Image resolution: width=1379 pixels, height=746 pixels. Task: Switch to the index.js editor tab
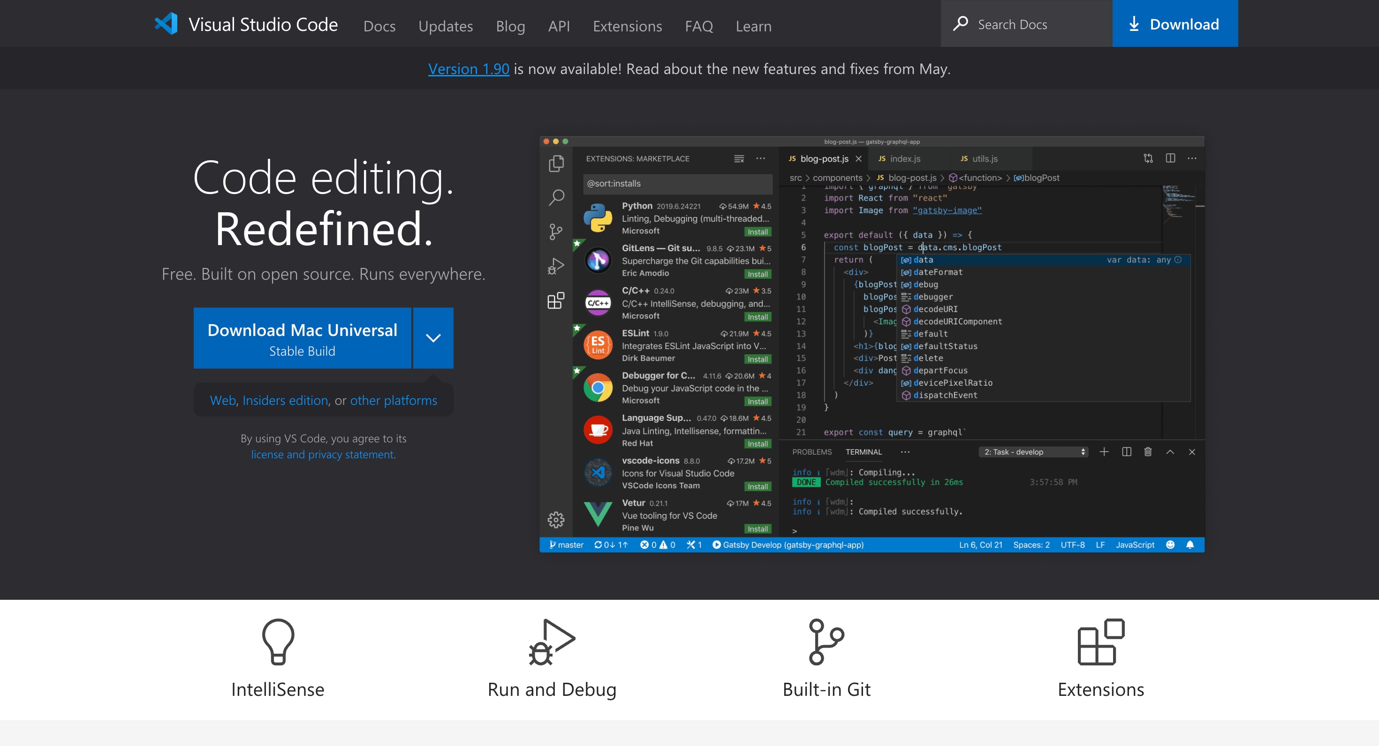(x=904, y=159)
